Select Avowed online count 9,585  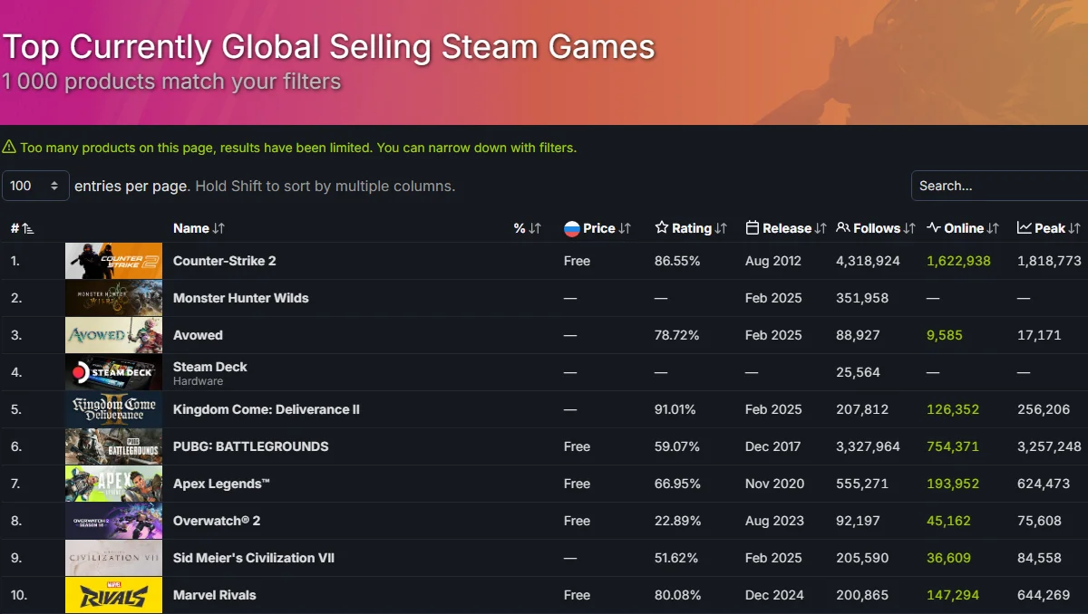coord(945,335)
